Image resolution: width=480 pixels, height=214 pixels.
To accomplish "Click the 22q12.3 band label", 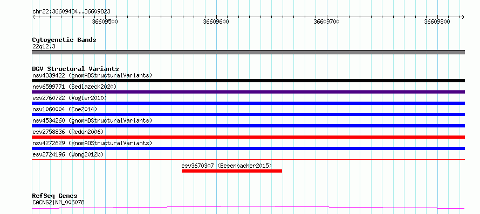I will pos(44,47).
